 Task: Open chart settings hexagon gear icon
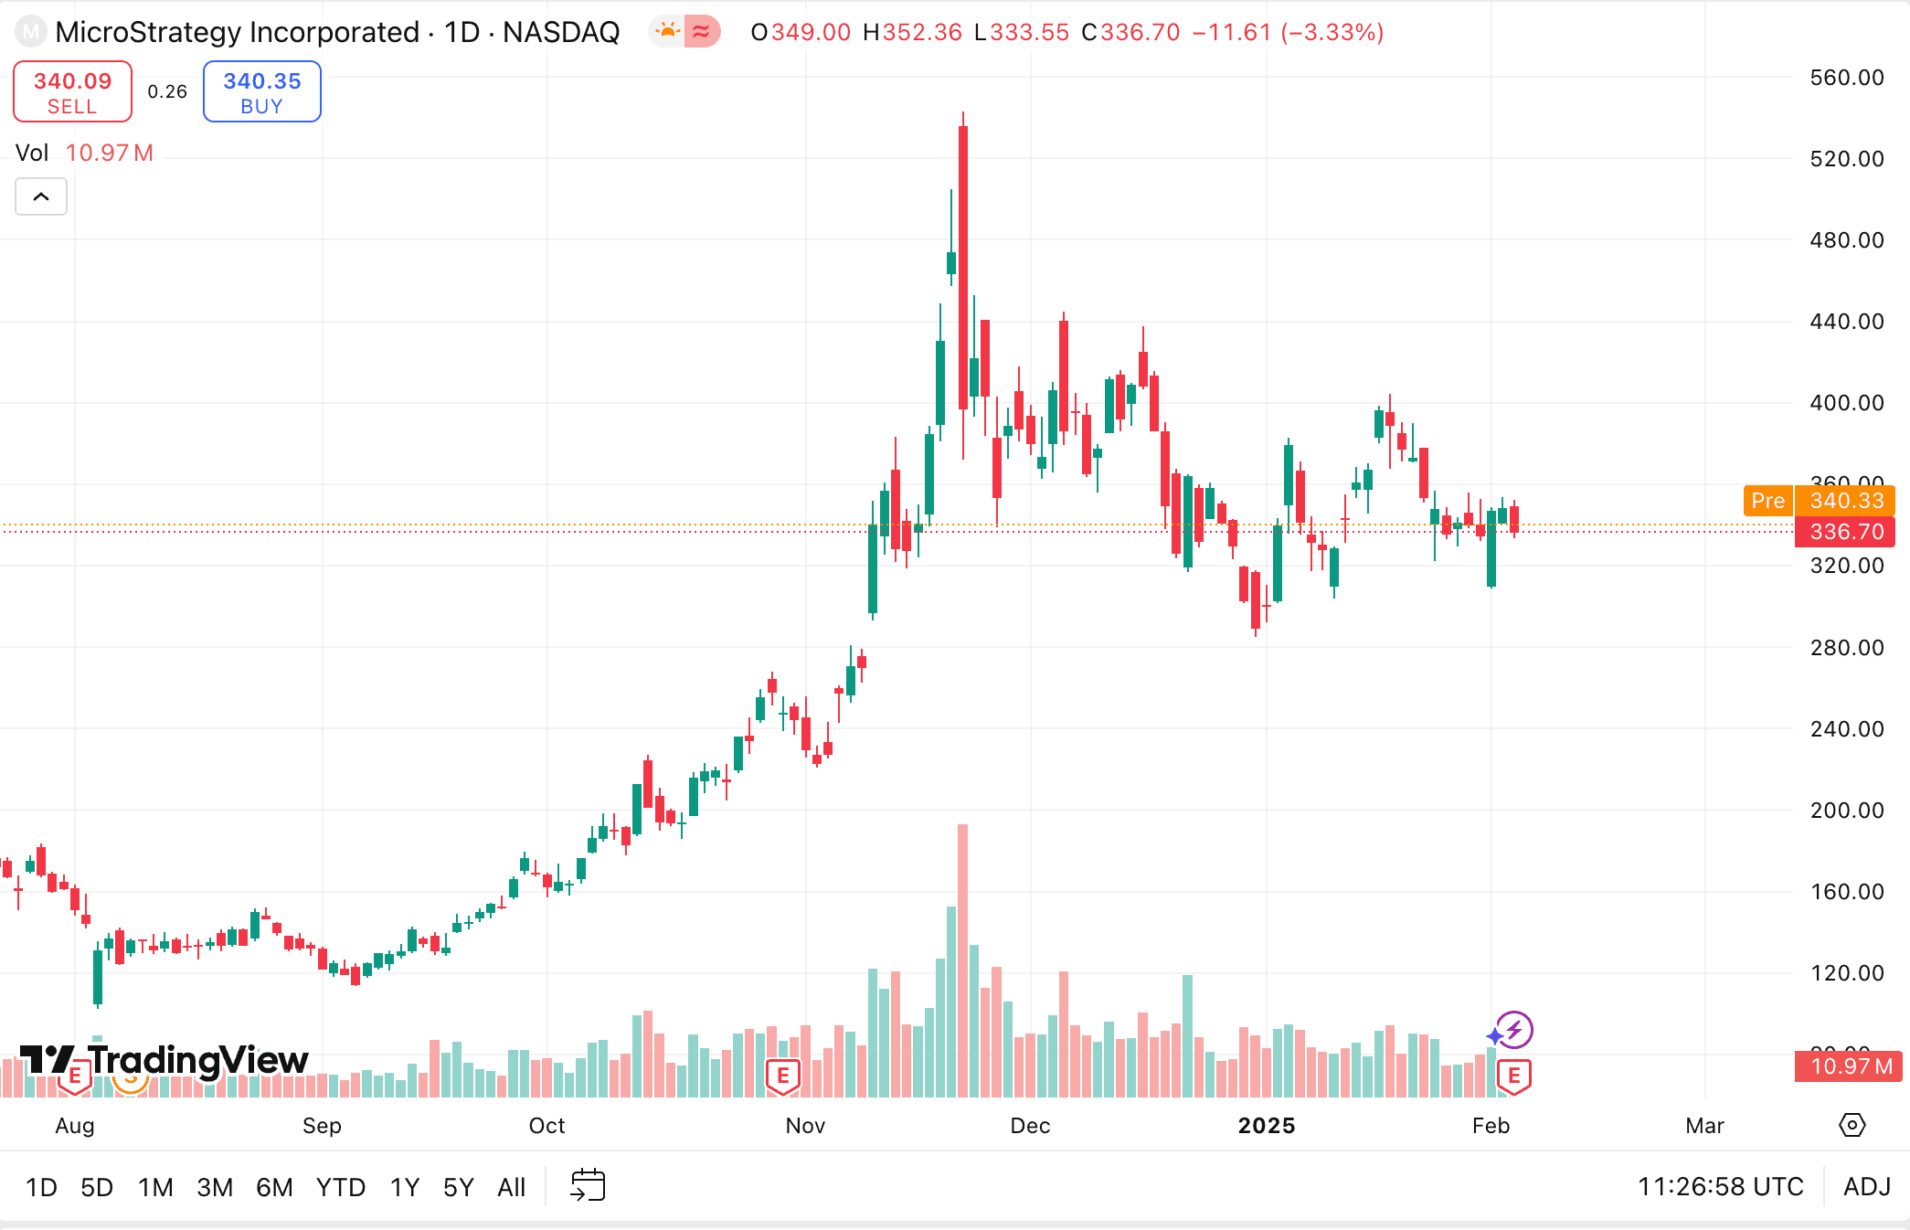[1852, 1125]
